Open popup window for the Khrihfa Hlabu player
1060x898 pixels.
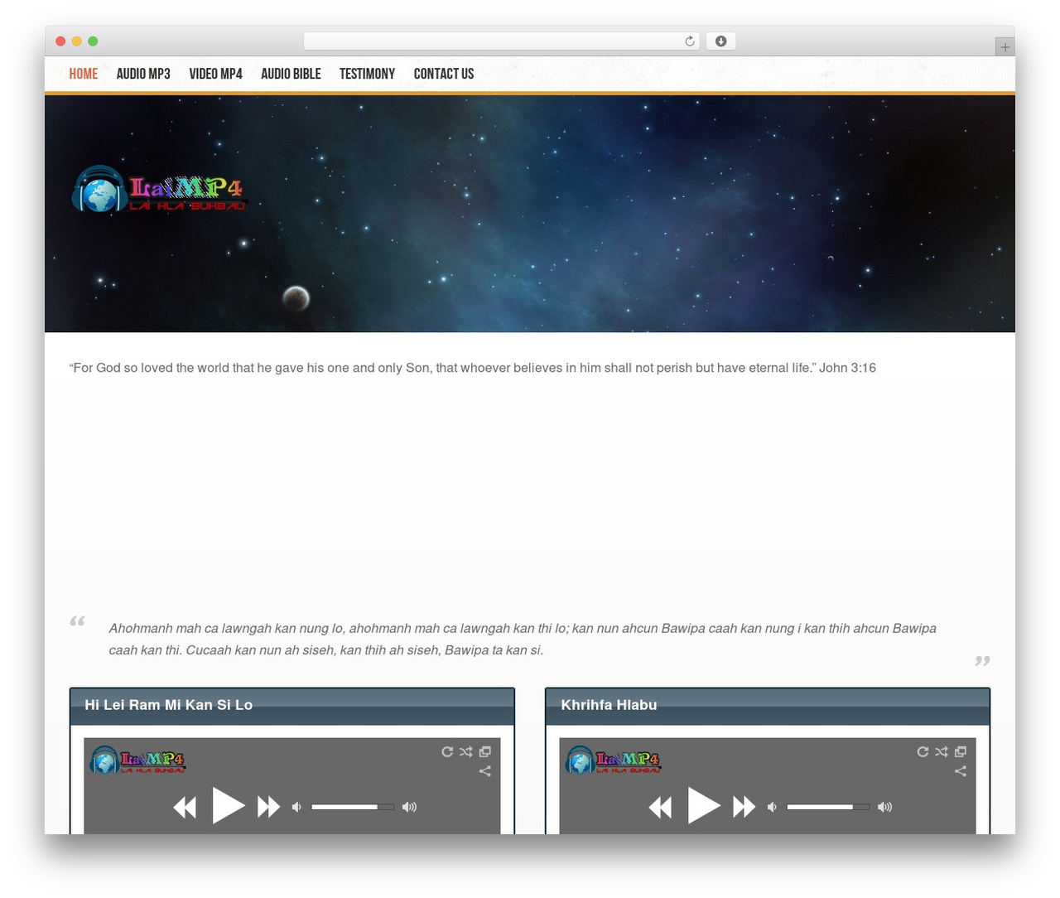coord(961,751)
